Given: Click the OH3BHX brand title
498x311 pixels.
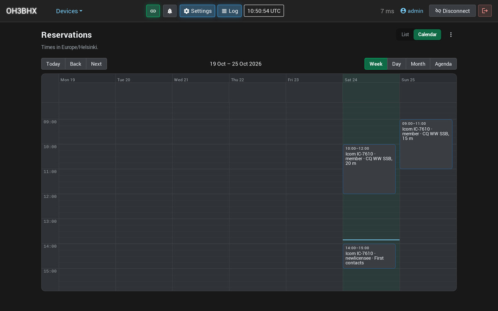Looking at the screenshot, I should [22, 11].
